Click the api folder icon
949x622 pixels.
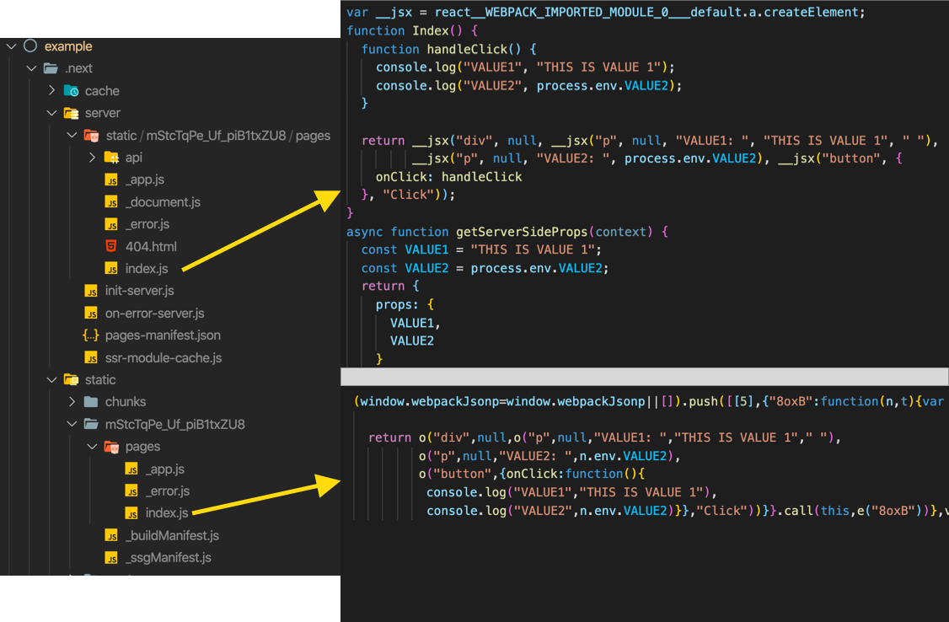pyautogui.click(x=111, y=158)
